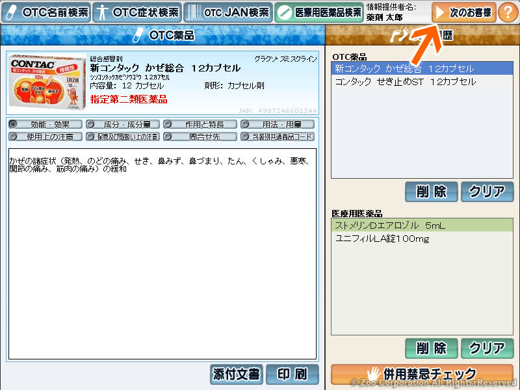
Task: Click クリア under the OTC薬品 list
Action: pos(487,191)
